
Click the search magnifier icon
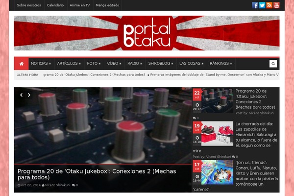click(273, 64)
